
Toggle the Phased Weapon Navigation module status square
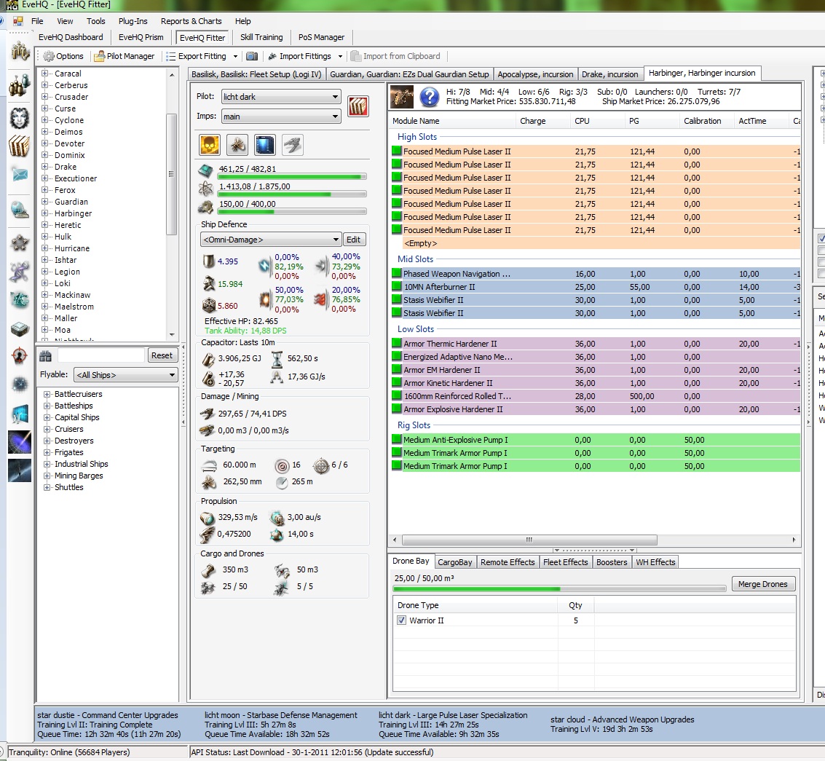click(397, 273)
